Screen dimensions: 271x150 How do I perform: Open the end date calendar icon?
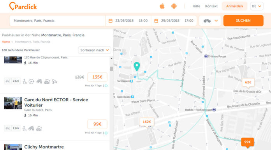point(156,21)
